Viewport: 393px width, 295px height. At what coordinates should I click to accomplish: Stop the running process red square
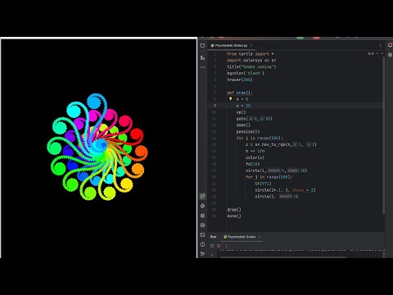pos(219,246)
